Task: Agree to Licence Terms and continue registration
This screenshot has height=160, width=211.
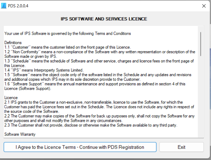Action: (80, 147)
